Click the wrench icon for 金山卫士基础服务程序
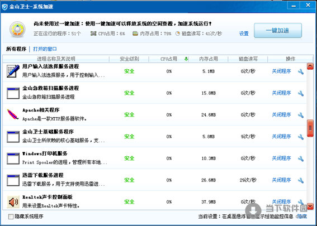Image resolution: width=317 pixels, height=226 pixels. (301, 137)
